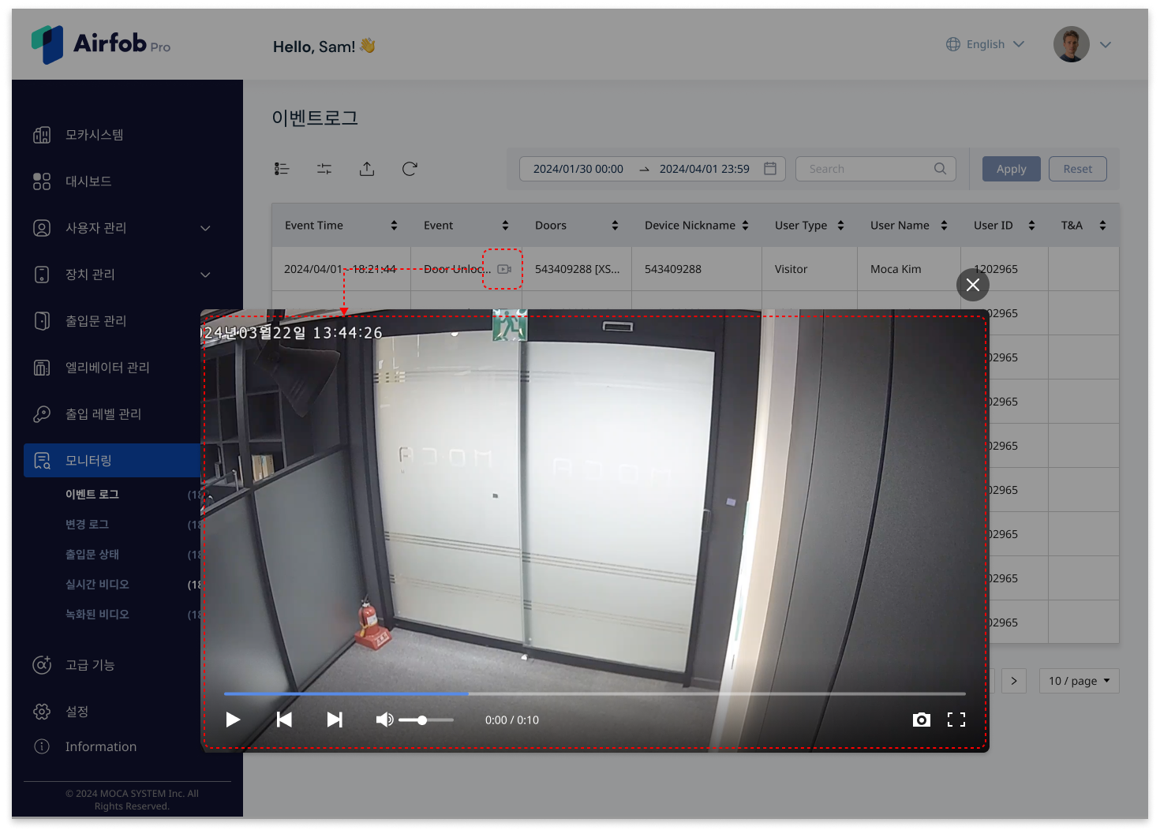Mute the video volume speaker icon
The width and height of the screenshot is (1160, 830).
[384, 720]
